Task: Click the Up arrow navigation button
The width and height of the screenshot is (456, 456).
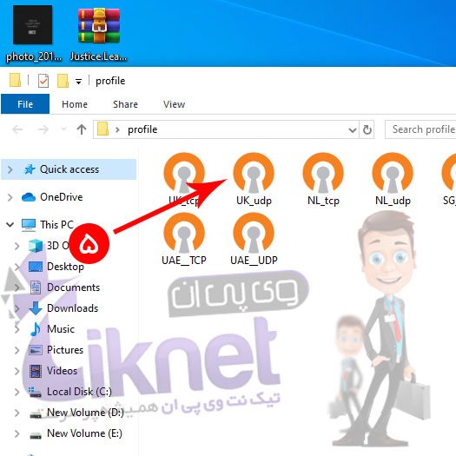Action: pyautogui.click(x=82, y=129)
